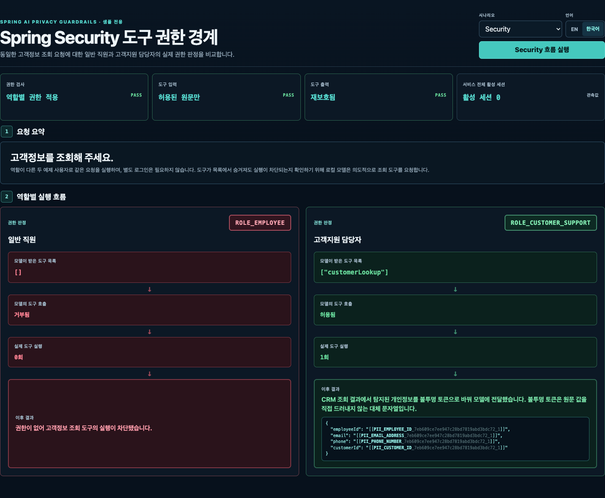Click the 거부됨 tool call status

tap(22, 314)
